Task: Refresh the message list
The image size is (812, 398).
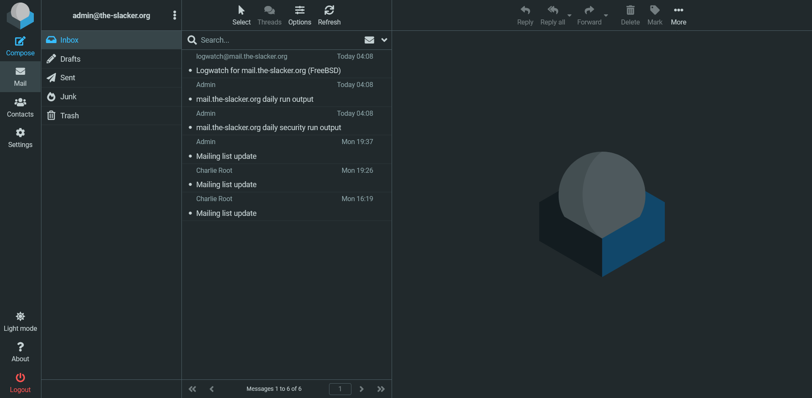Action: click(x=329, y=15)
